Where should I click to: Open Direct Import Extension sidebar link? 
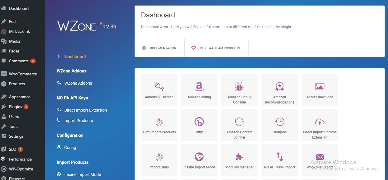[x=85, y=110]
